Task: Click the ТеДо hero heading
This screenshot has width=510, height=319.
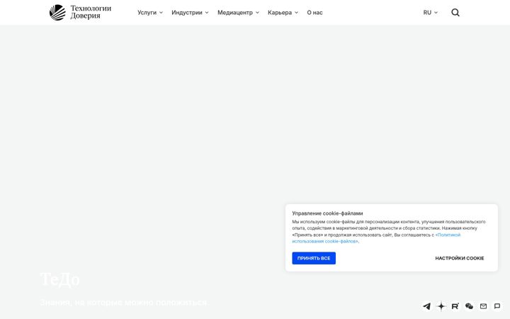Action: pos(59,279)
